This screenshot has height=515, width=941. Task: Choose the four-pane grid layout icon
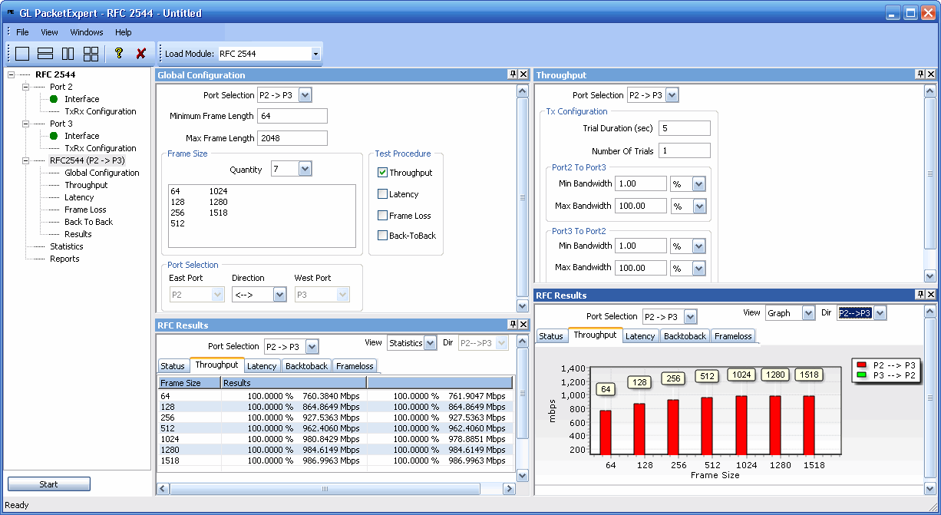(91, 54)
